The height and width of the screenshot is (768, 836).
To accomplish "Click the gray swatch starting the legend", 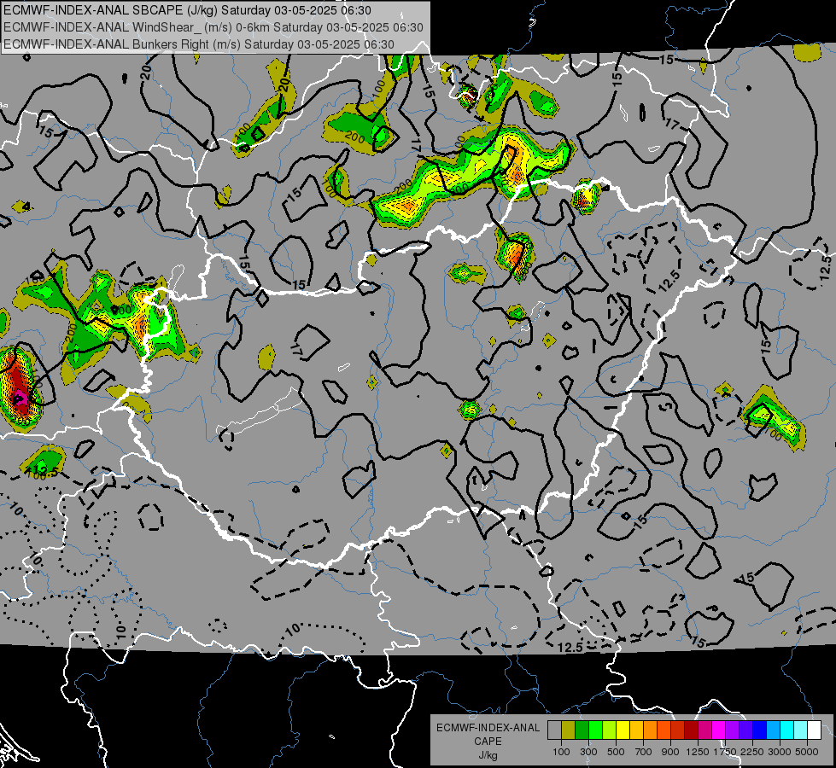I will click(x=554, y=730).
